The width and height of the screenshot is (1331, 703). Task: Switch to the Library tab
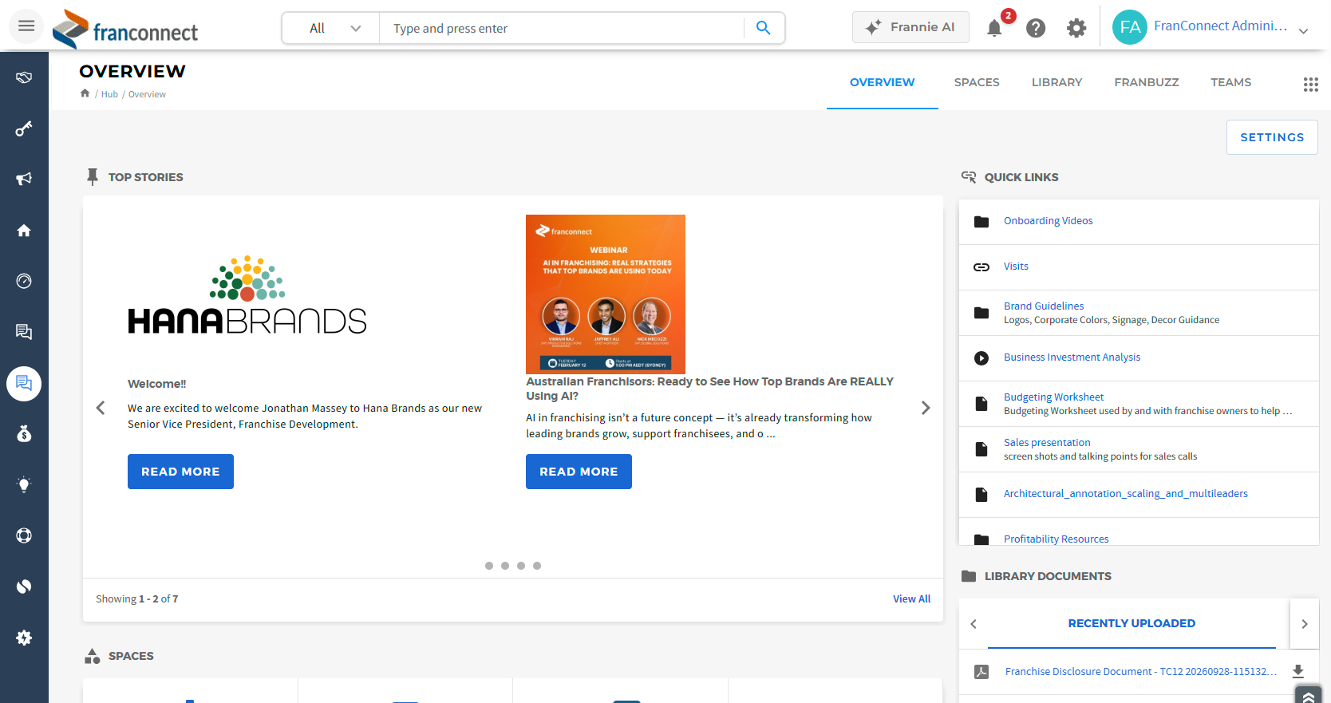coord(1057,82)
